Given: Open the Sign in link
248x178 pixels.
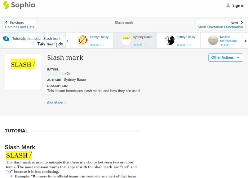Looking at the screenshot, I should click(x=238, y=5).
